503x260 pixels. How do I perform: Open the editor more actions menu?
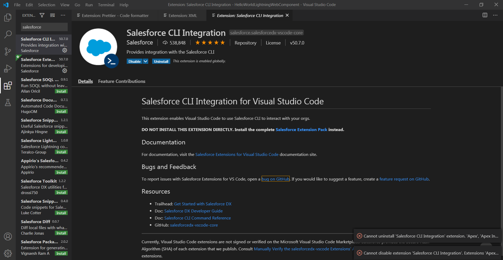tap(495, 15)
